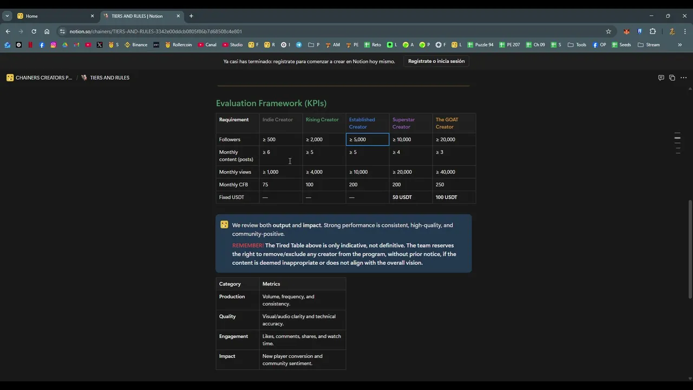Open the Chrome extensions puzzle menu
The height and width of the screenshot is (390, 693).
(x=652, y=31)
